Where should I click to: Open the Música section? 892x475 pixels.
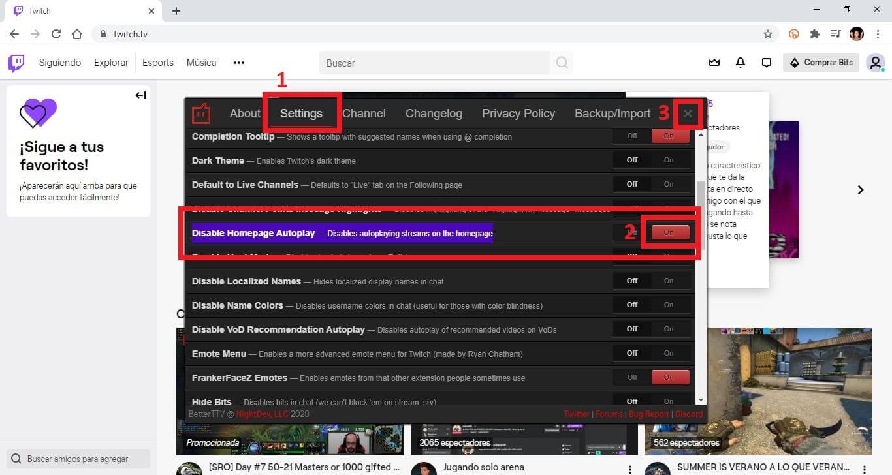(201, 63)
